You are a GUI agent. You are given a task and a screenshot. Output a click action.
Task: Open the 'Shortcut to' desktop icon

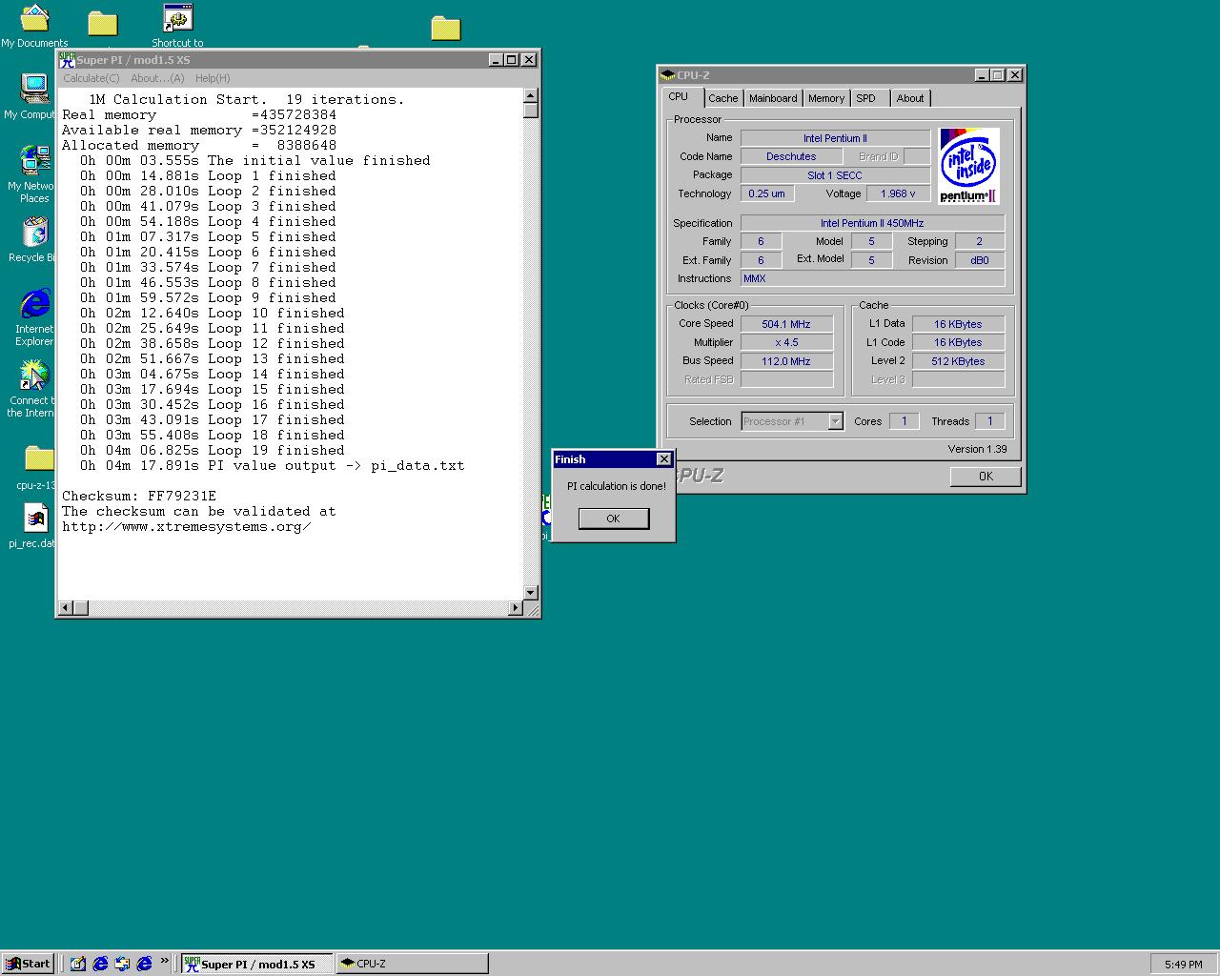tap(177, 25)
